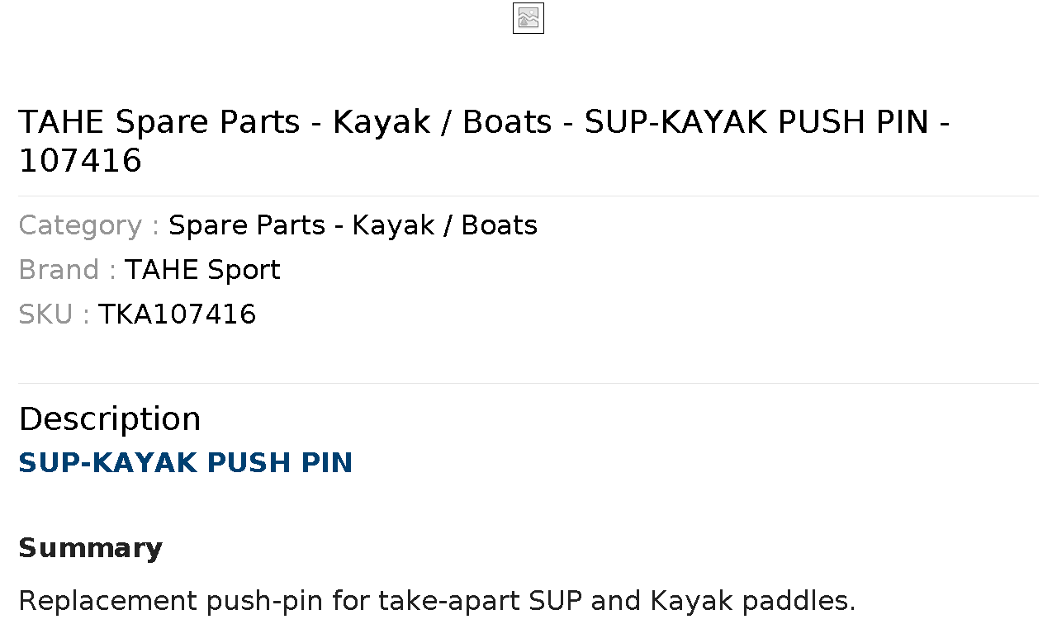
Task: Click the divider line above Description
Action: pos(528,383)
